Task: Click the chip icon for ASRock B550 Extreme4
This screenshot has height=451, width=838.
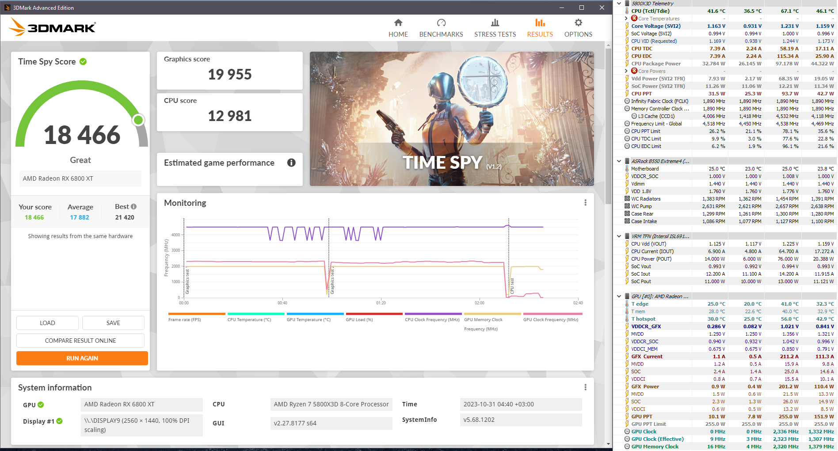Action: point(627,161)
